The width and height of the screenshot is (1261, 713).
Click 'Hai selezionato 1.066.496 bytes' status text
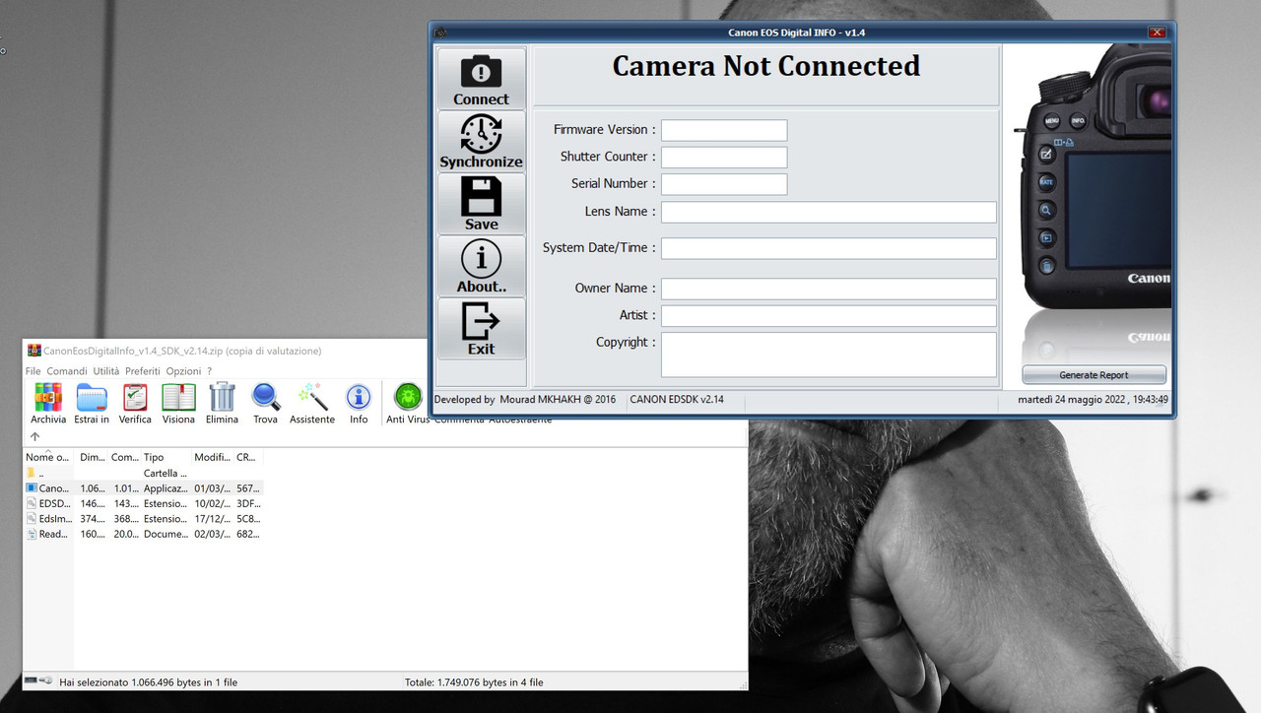[x=148, y=682]
